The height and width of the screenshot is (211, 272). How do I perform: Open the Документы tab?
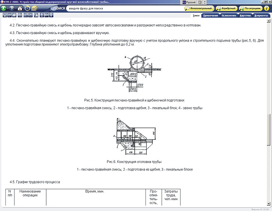(262, 16)
